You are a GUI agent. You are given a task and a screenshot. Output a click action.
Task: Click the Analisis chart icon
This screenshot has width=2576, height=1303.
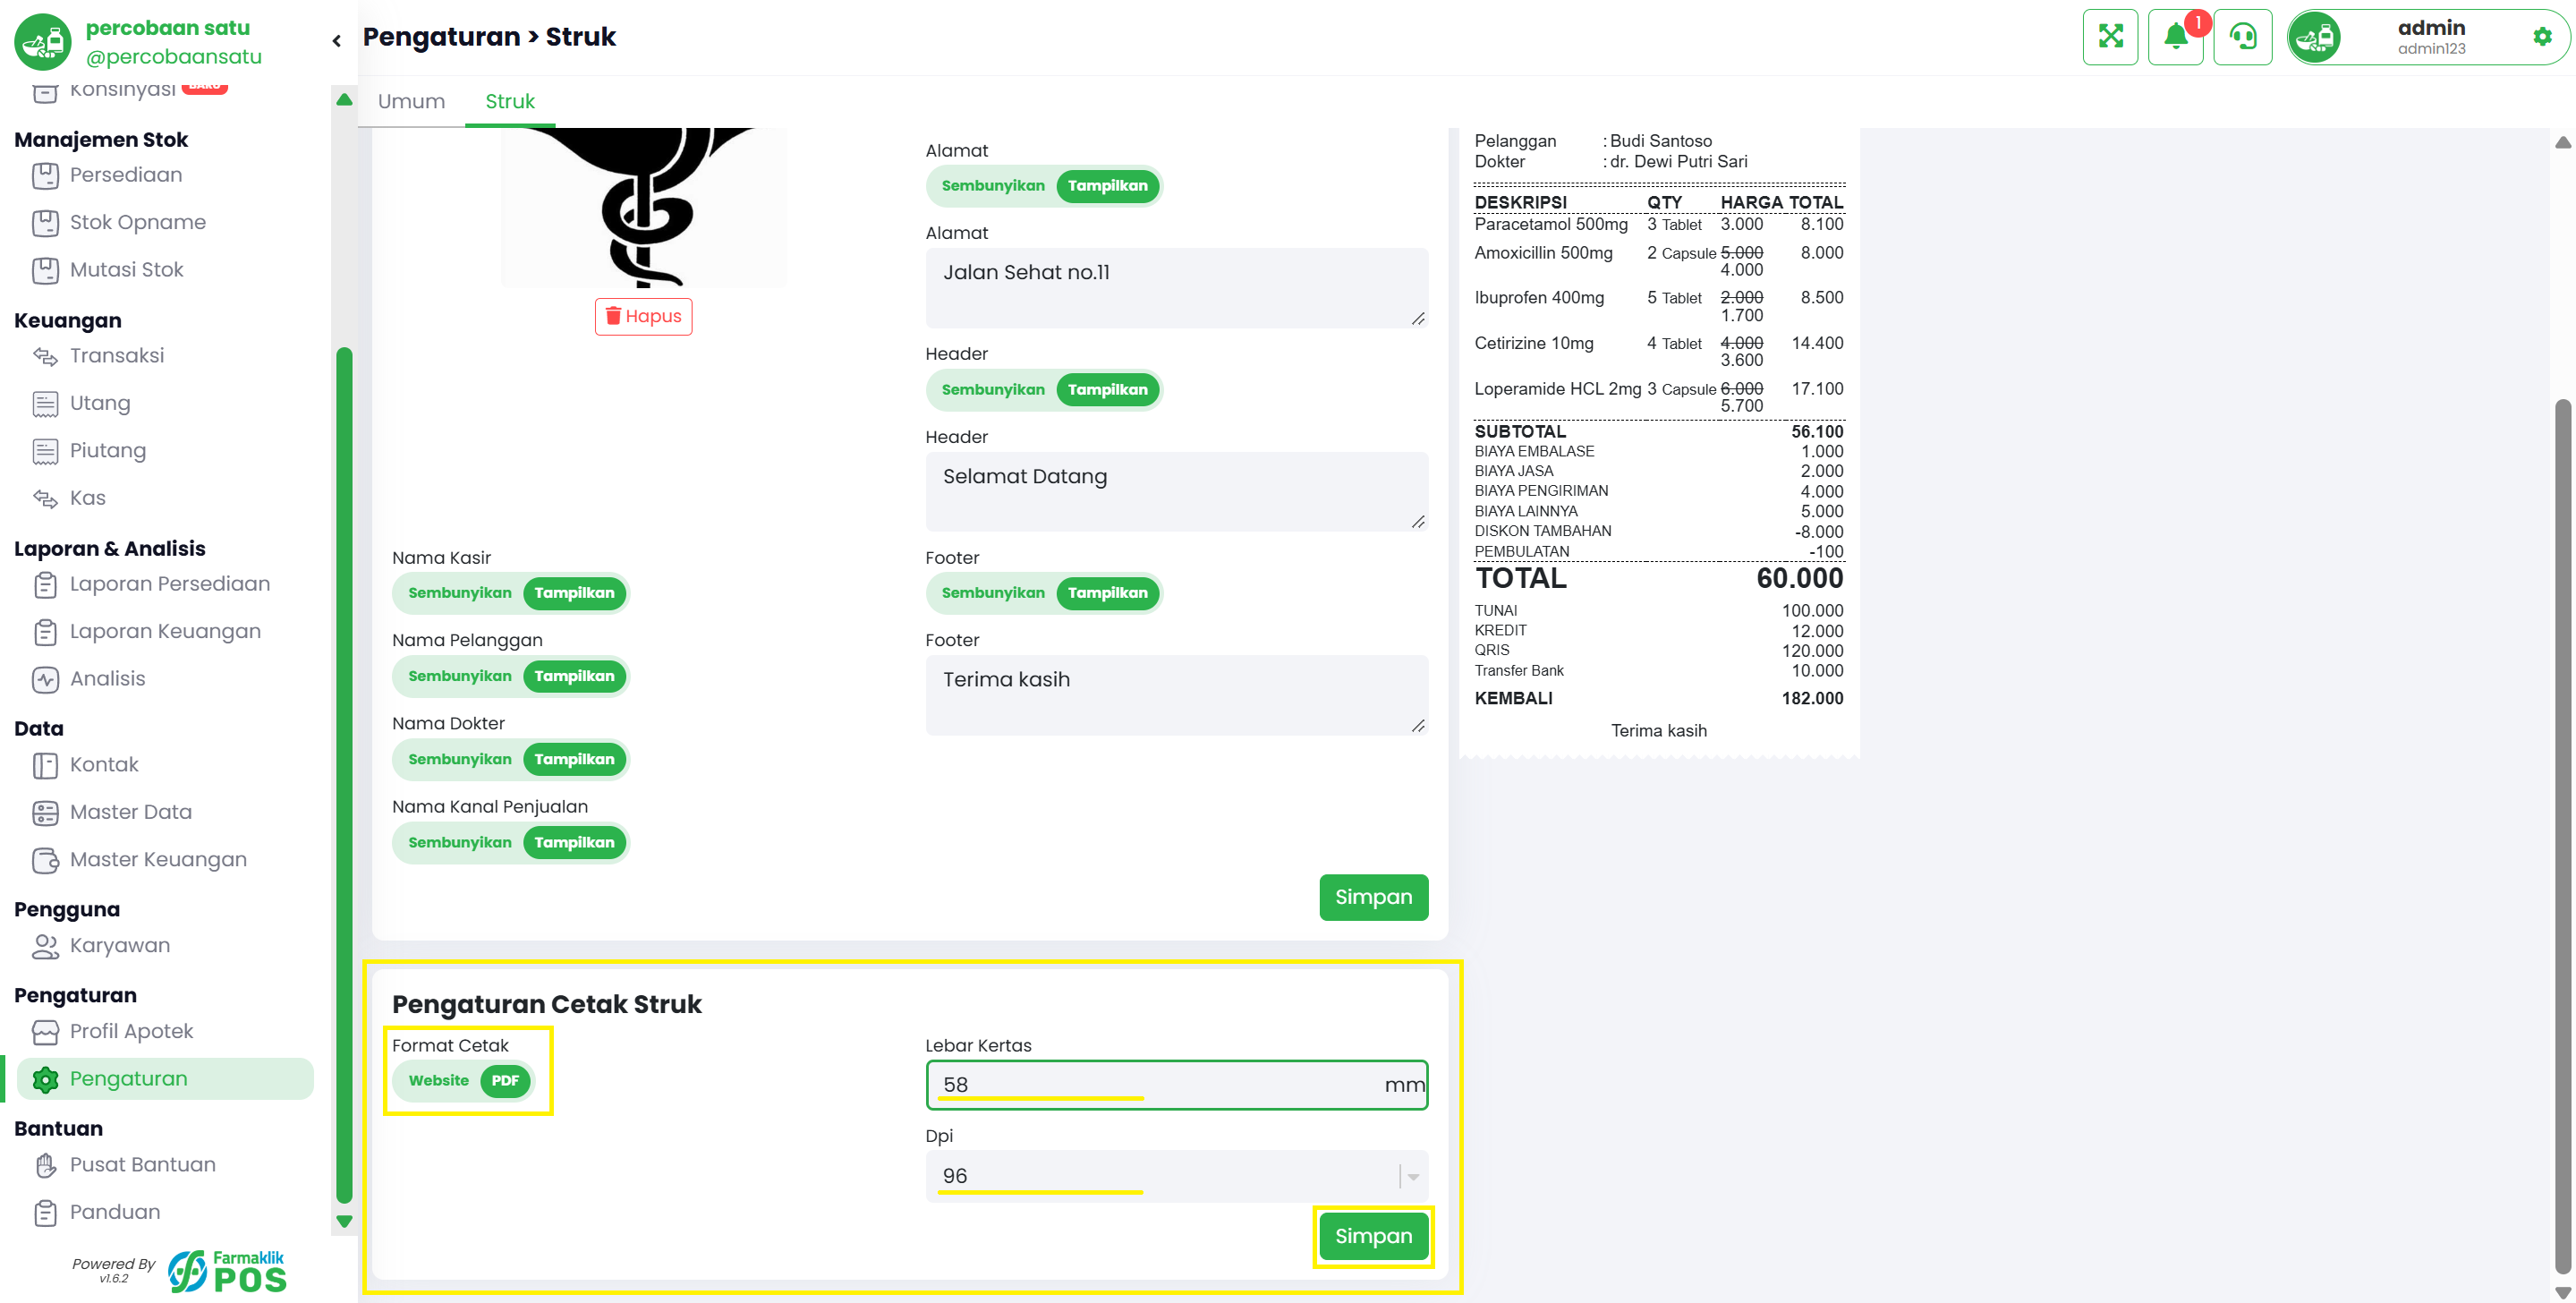pos(45,679)
